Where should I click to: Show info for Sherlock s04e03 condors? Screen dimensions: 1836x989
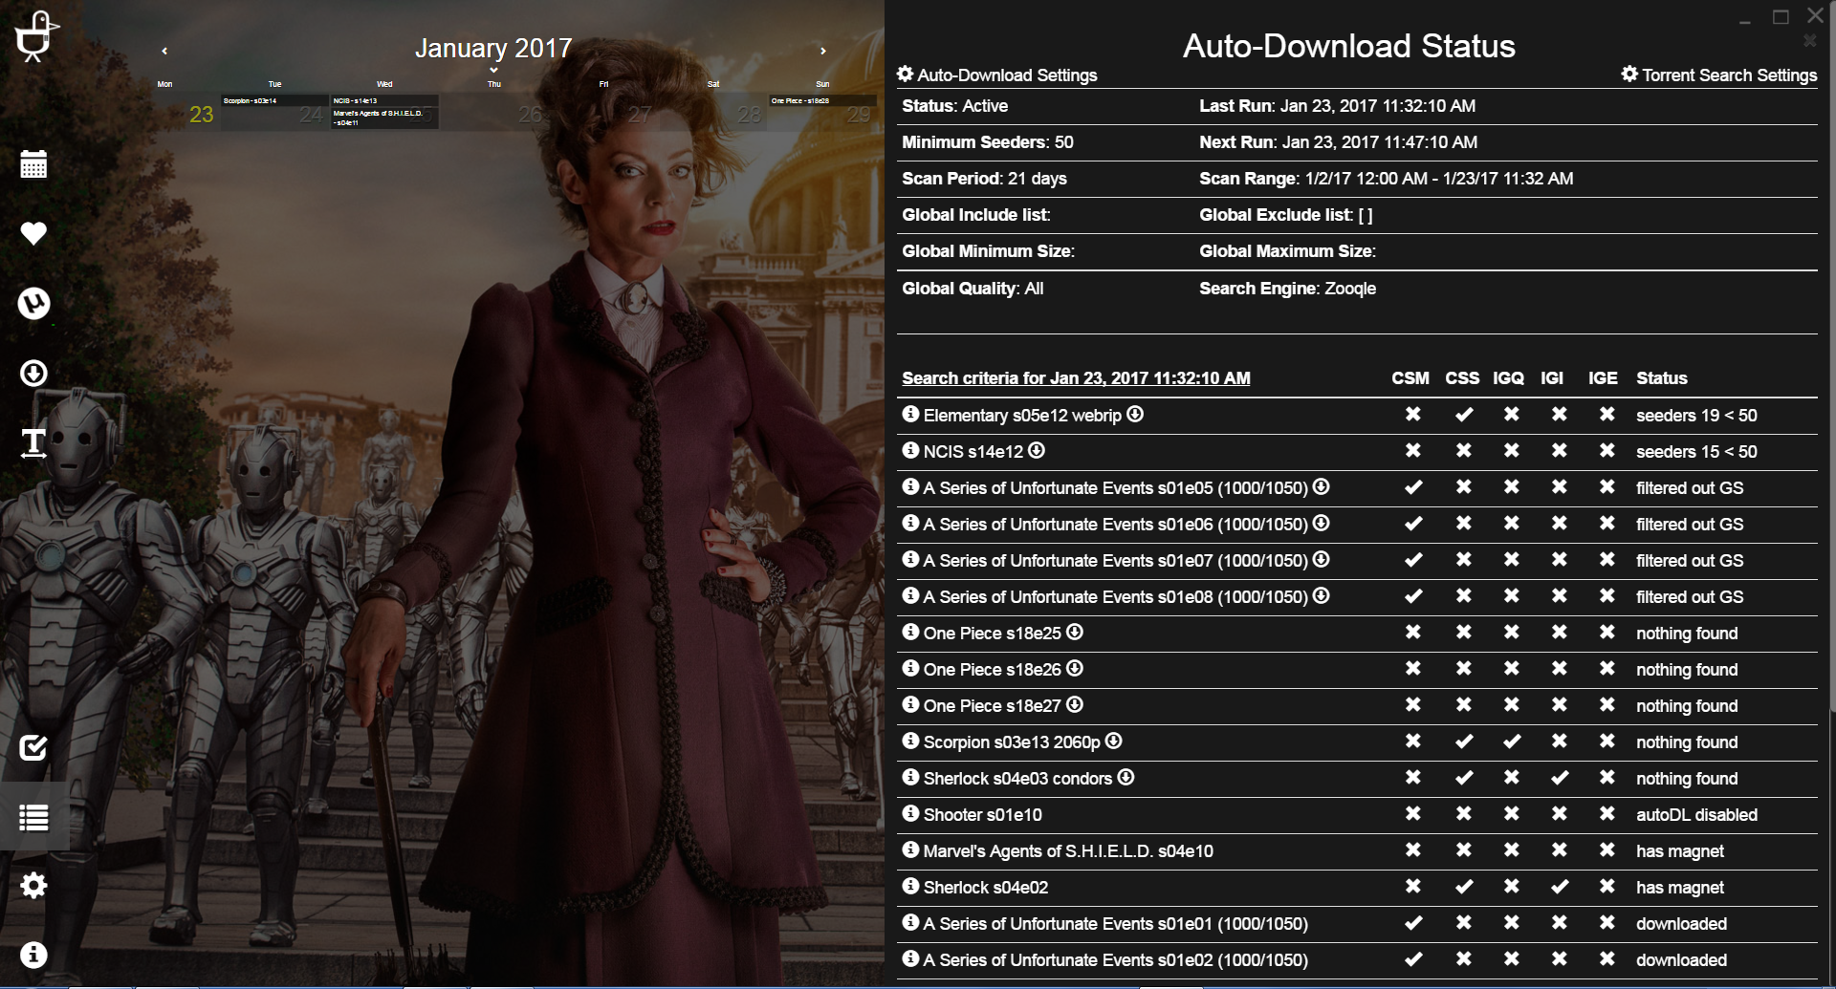tap(910, 777)
